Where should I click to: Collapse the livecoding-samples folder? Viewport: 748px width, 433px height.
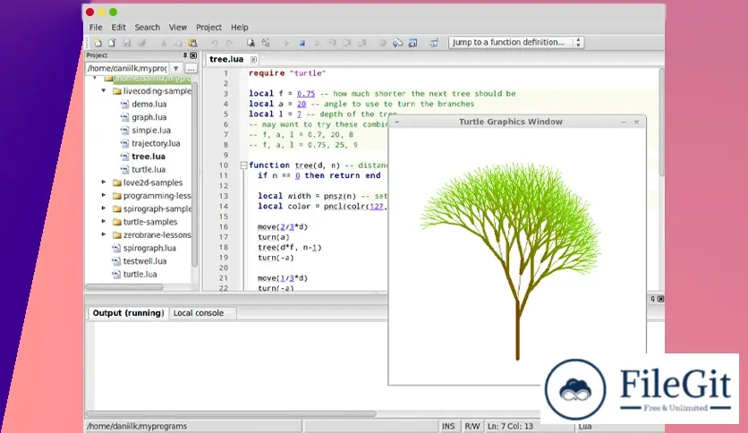[x=104, y=90]
